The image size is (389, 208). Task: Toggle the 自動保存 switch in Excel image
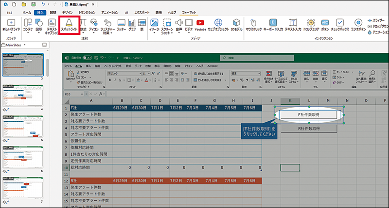(x=88, y=57)
